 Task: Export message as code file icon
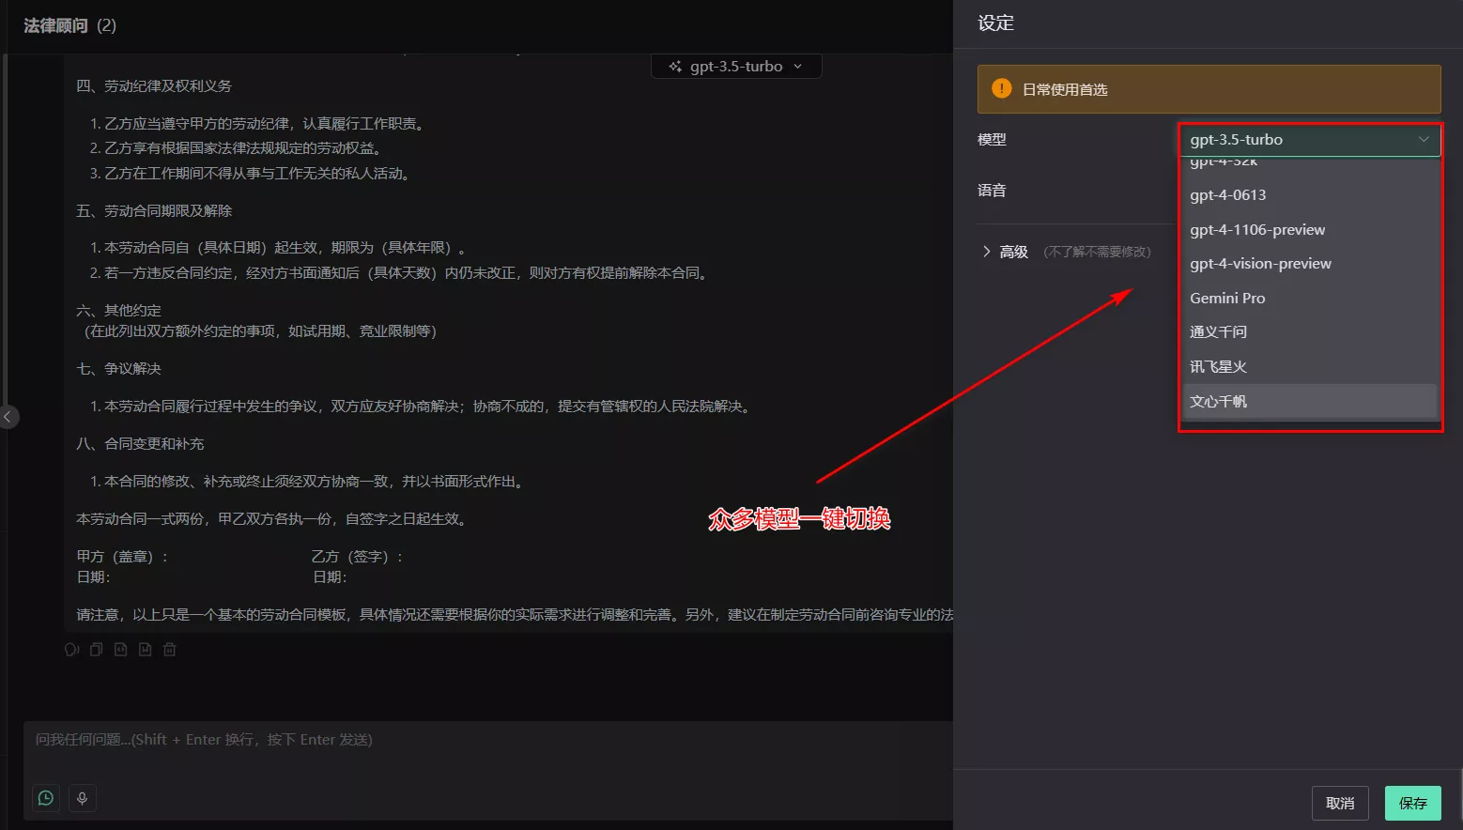tap(120, 650)
